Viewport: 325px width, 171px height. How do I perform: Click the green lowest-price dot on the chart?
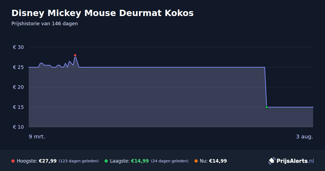[266, 107]
